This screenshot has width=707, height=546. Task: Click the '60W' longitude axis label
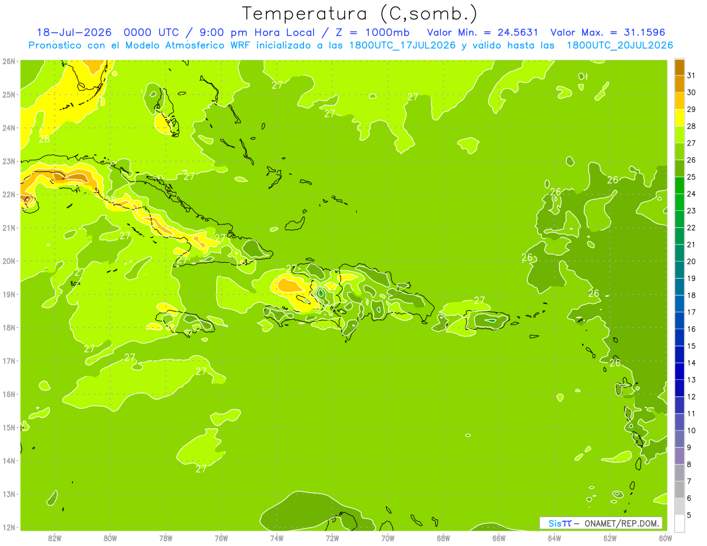(665, 537)
